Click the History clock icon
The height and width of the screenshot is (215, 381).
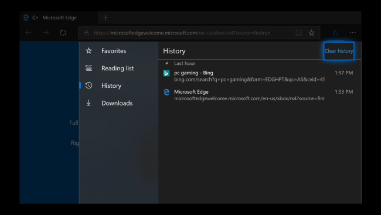(89, 86)
